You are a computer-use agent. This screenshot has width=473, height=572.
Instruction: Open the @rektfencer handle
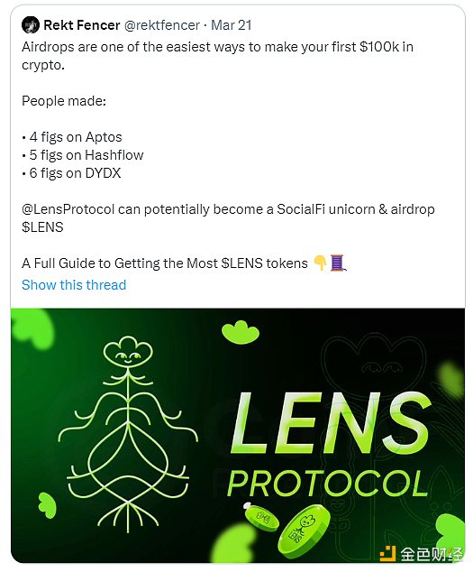click(162, 25)
